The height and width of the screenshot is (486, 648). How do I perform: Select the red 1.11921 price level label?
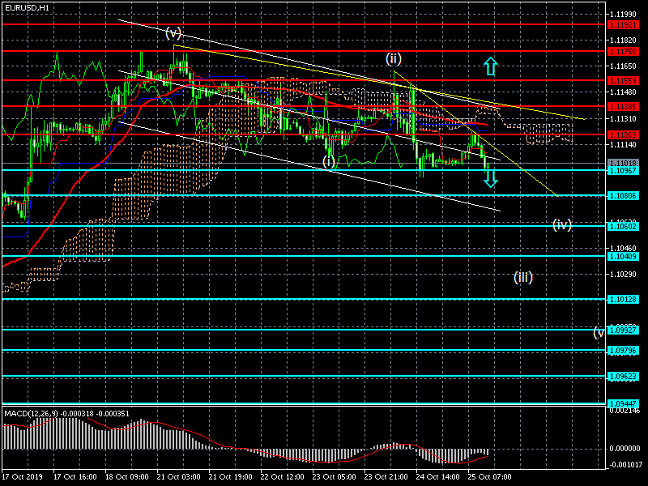[x=623, y=25]
